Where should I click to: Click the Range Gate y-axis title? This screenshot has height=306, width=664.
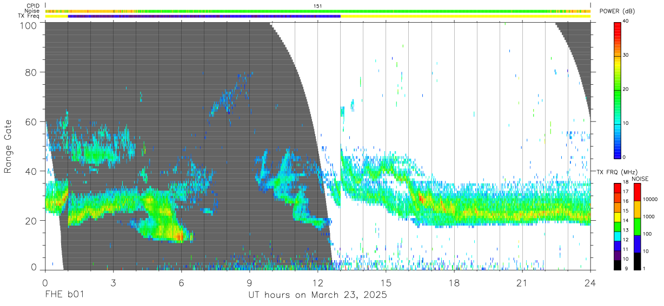(8, 147)
